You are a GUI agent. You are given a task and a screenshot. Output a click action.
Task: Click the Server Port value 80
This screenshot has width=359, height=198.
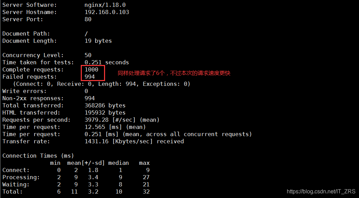click(x=88, y=19)
